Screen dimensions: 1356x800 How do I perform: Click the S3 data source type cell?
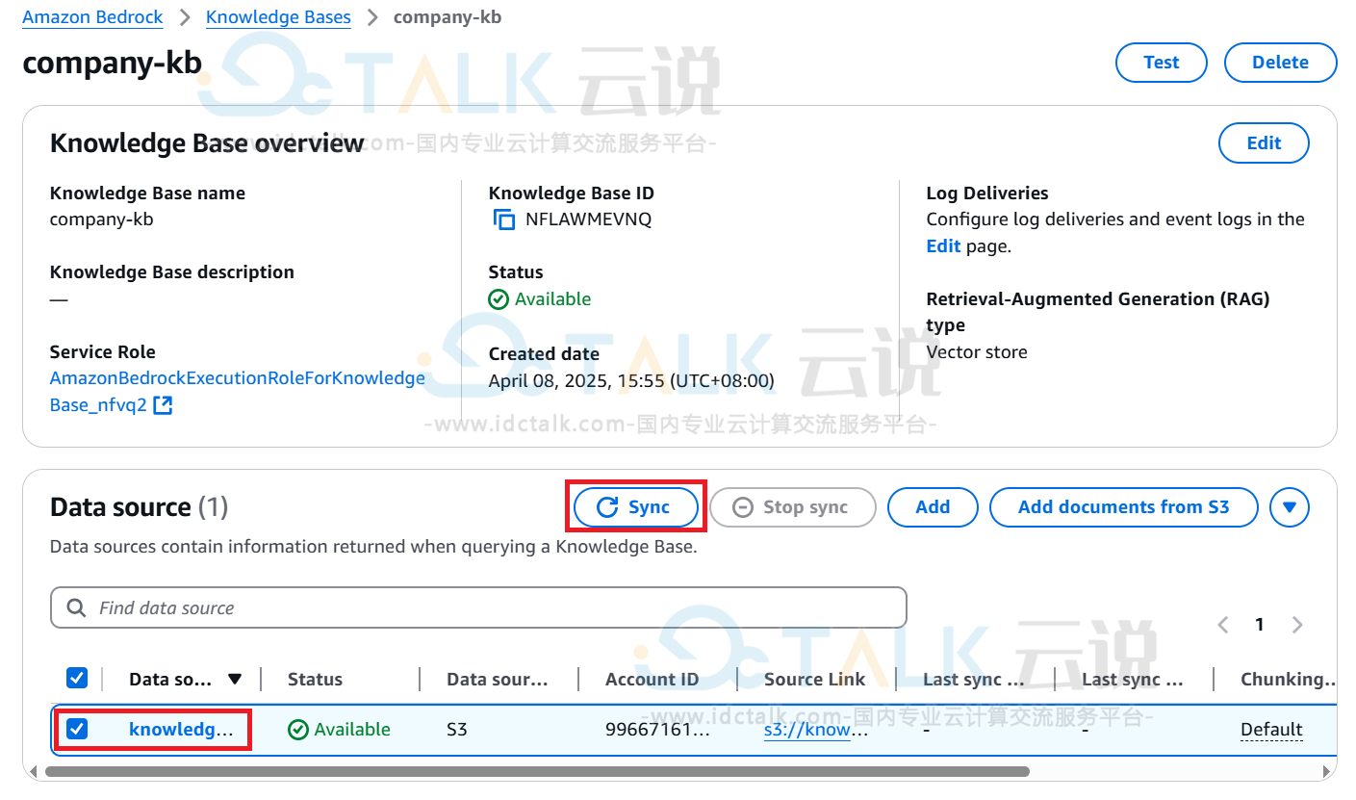[457, 730]
